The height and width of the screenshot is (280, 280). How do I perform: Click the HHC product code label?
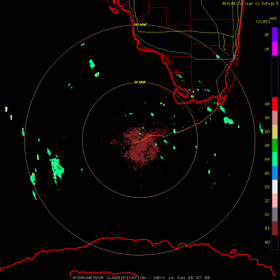(x=273, y=19)
